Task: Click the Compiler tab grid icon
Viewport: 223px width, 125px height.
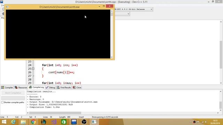Action: point(2,87)
